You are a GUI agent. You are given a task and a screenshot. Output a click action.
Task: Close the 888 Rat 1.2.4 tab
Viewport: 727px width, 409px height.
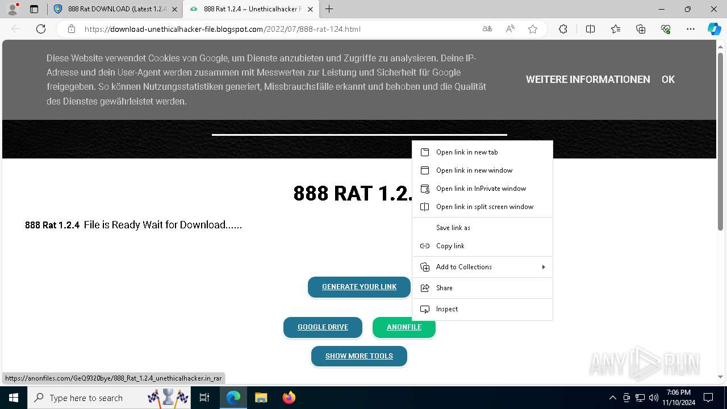(310, 9)
